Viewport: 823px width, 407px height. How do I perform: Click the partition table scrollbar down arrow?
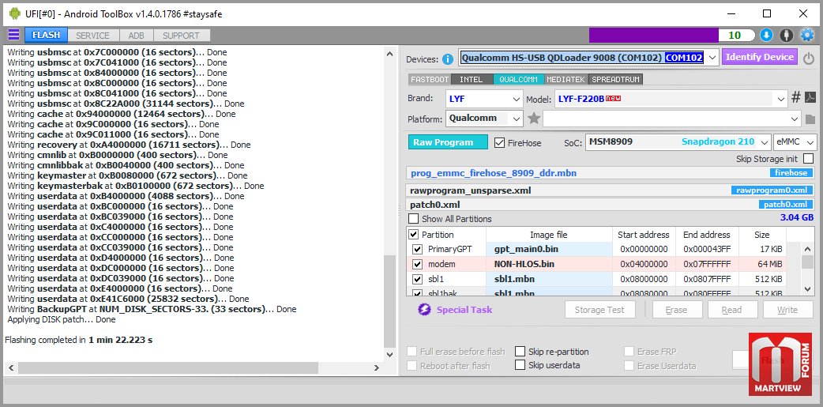tap(808, 288)
